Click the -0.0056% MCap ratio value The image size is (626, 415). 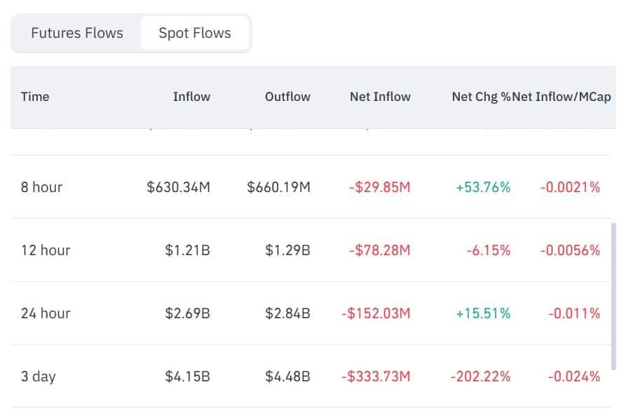point(570,250)
